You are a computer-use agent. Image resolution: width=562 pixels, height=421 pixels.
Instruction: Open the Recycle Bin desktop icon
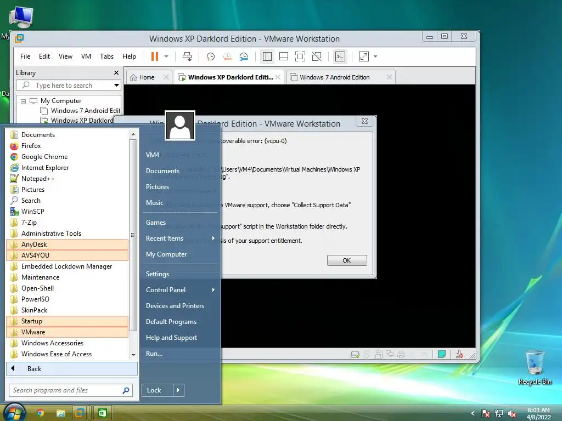(x=535, y=367)
